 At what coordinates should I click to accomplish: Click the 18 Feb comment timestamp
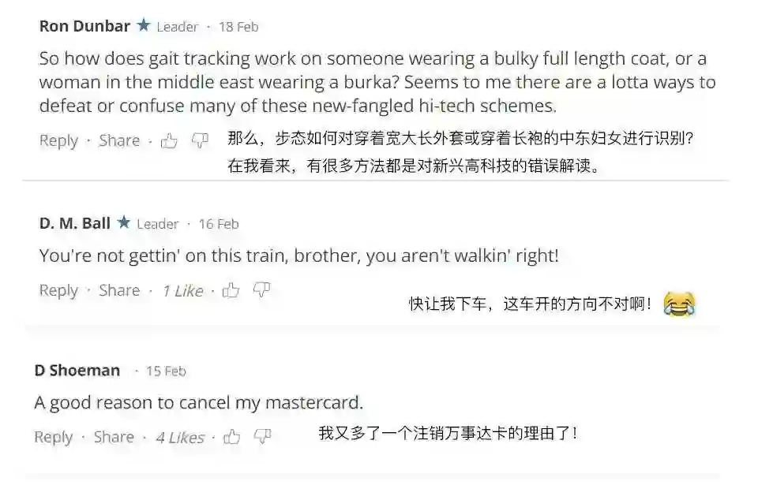238,27
